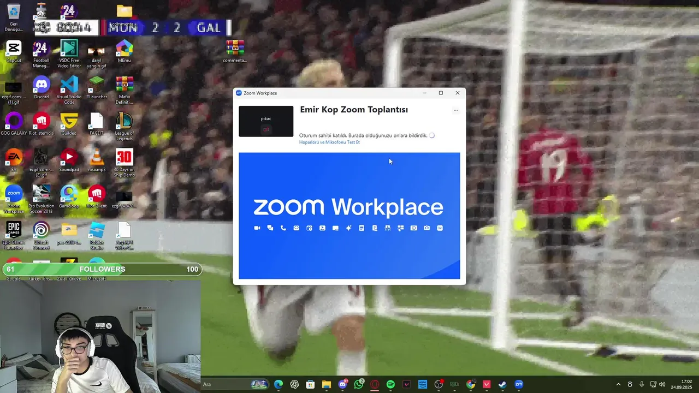Select the FACEIT file icon
The height and width of the screenshot is (393, 699).
tap(97, 124)
